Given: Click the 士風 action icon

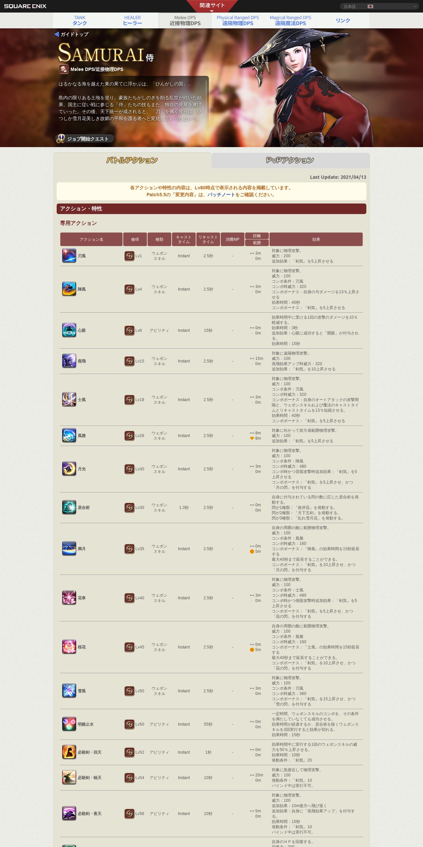Looking at the screenshot, I should pyautogui.click(x=69, y=400).
